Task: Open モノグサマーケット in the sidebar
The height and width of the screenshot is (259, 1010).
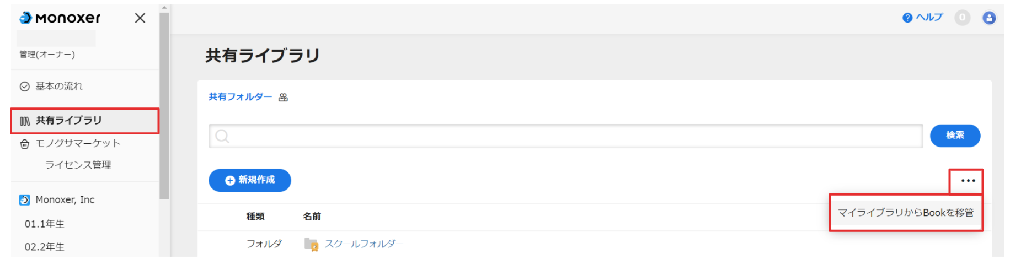Action: [x=78, y=144]
